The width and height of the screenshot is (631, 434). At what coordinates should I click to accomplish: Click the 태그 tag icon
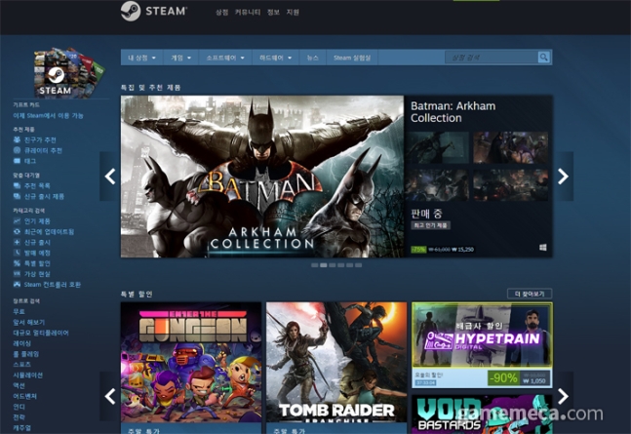17,161
